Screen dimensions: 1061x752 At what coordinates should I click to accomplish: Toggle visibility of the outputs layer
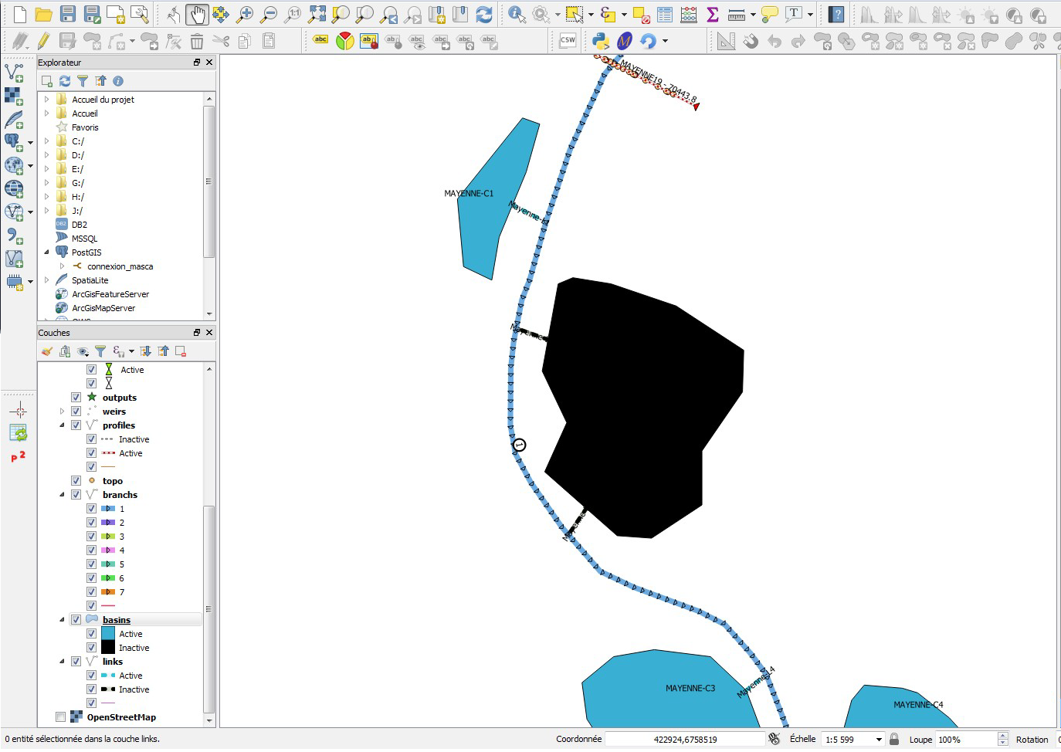tap(76, 398)
